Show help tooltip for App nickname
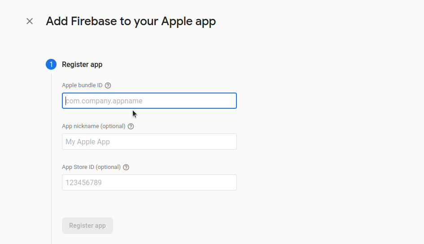 point(131,126)
